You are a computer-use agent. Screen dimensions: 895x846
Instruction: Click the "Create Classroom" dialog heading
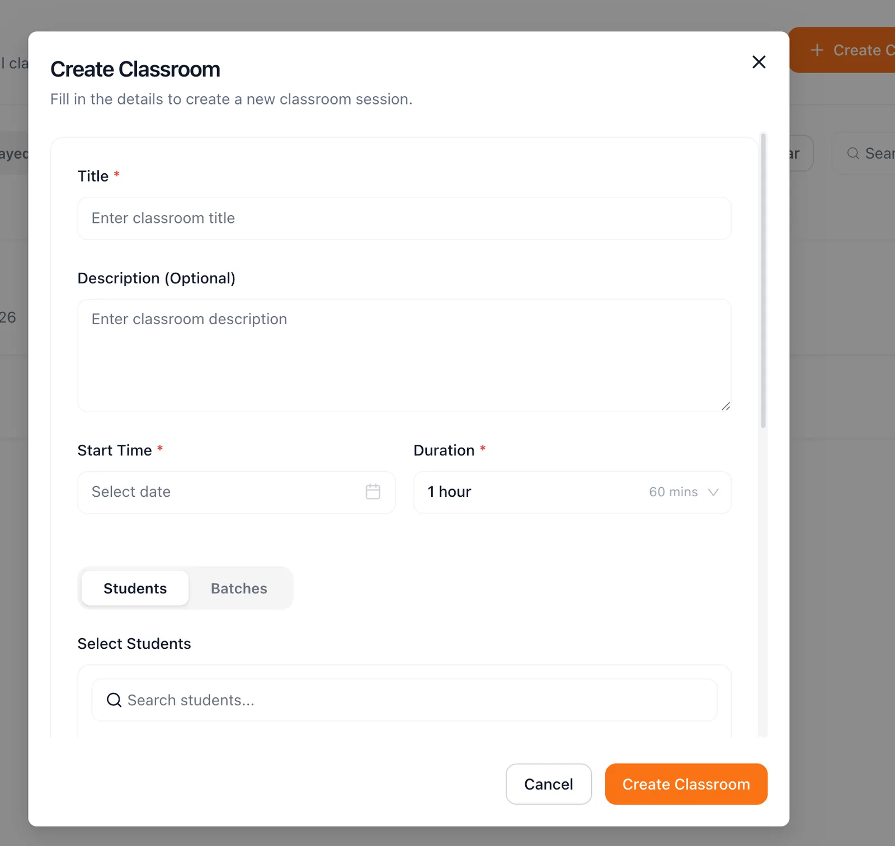click(x=135, y=69)
